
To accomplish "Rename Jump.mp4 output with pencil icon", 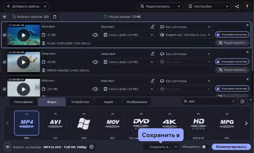I will coord(152,54).
